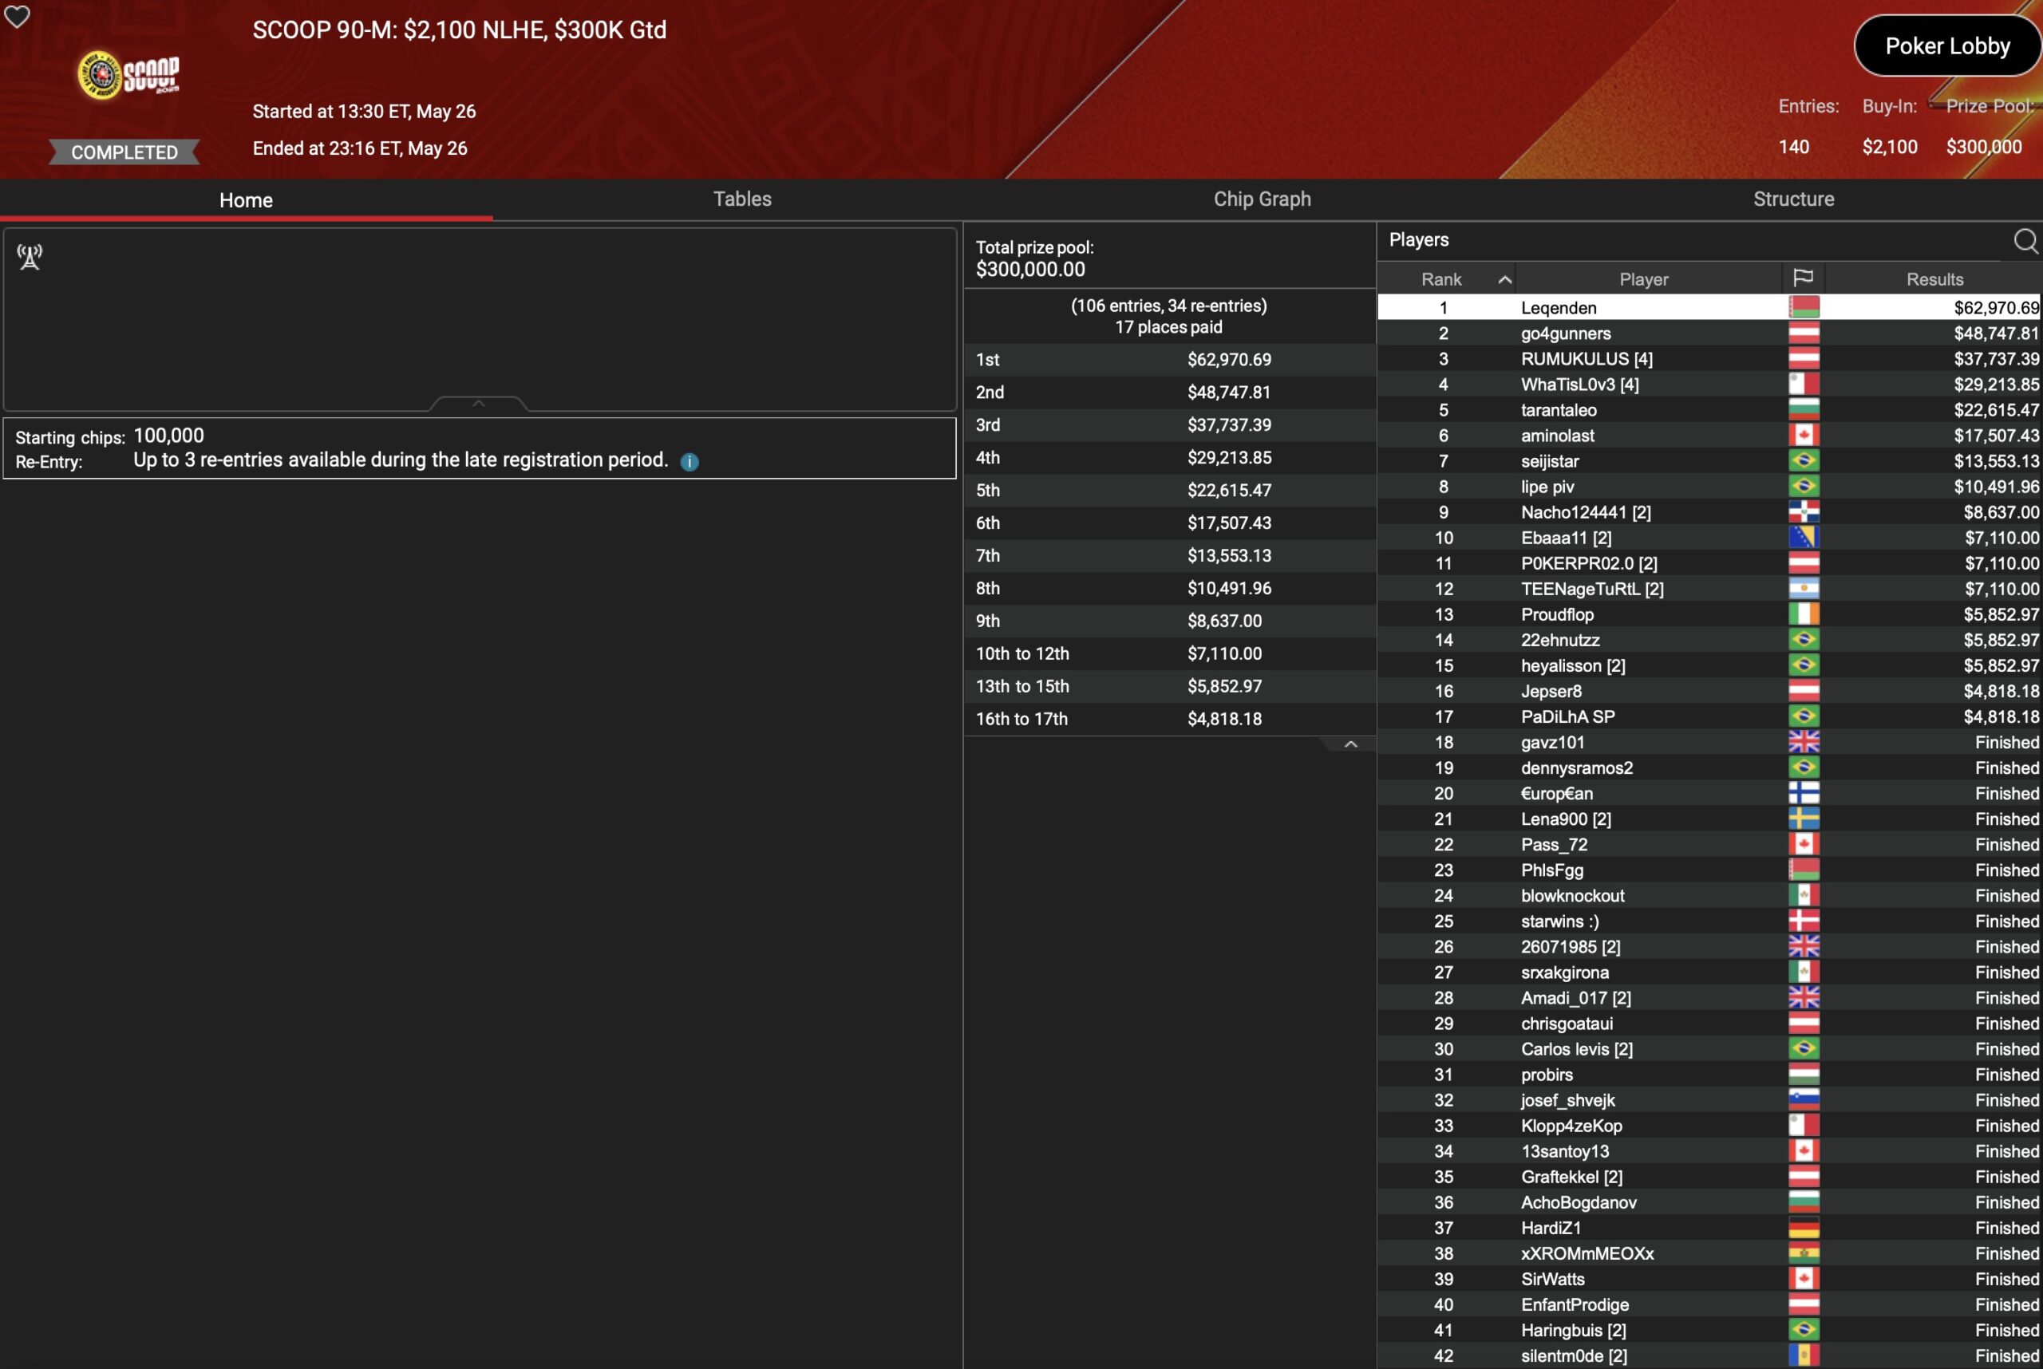Collapse the broadcast panel chevron
The width and height of the screenshot is (2043, 1369).
coord(479,404)
